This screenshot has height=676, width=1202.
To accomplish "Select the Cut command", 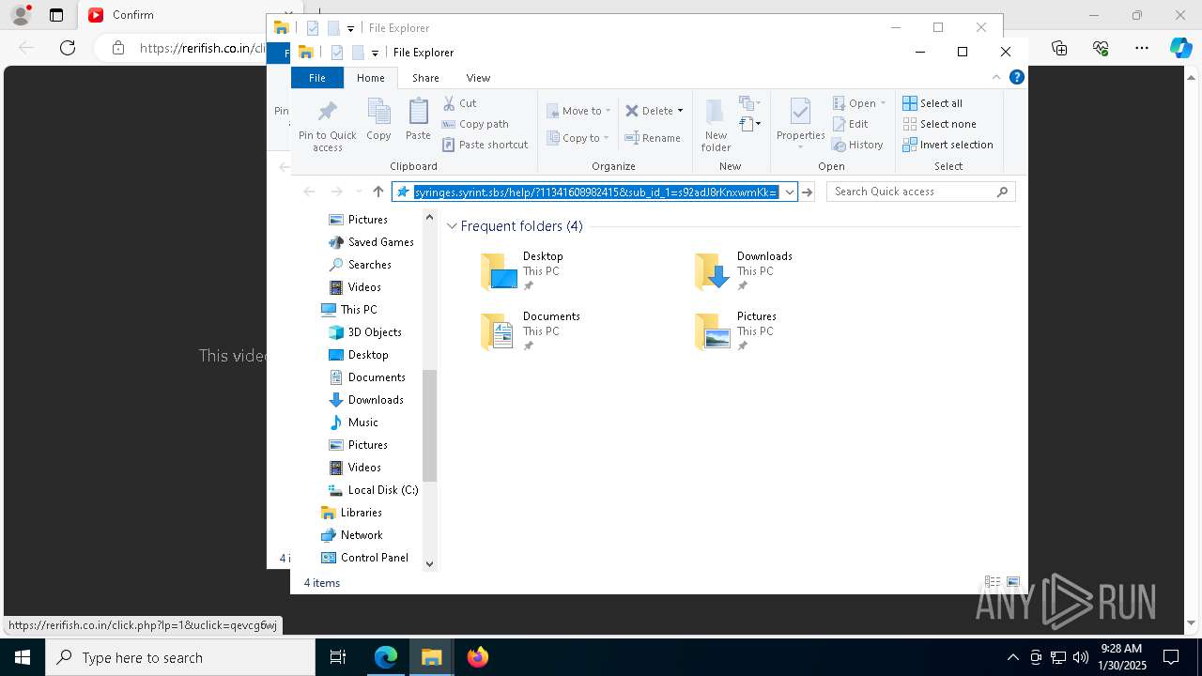I will [x=459, y=103].
